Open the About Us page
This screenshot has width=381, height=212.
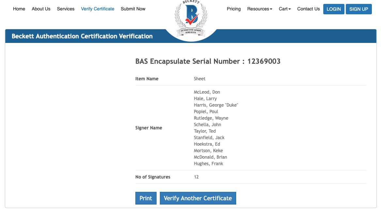(x=41, y=9)
